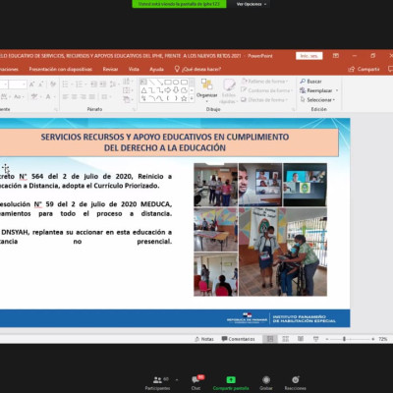
Task: Switch to Normal view in status bar
Action: coord(270,339)
